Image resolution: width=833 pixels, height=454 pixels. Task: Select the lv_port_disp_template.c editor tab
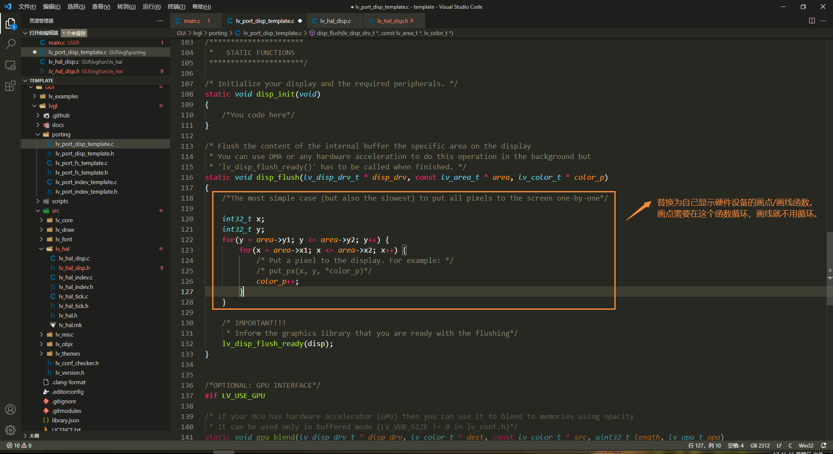tap(264, 21)
